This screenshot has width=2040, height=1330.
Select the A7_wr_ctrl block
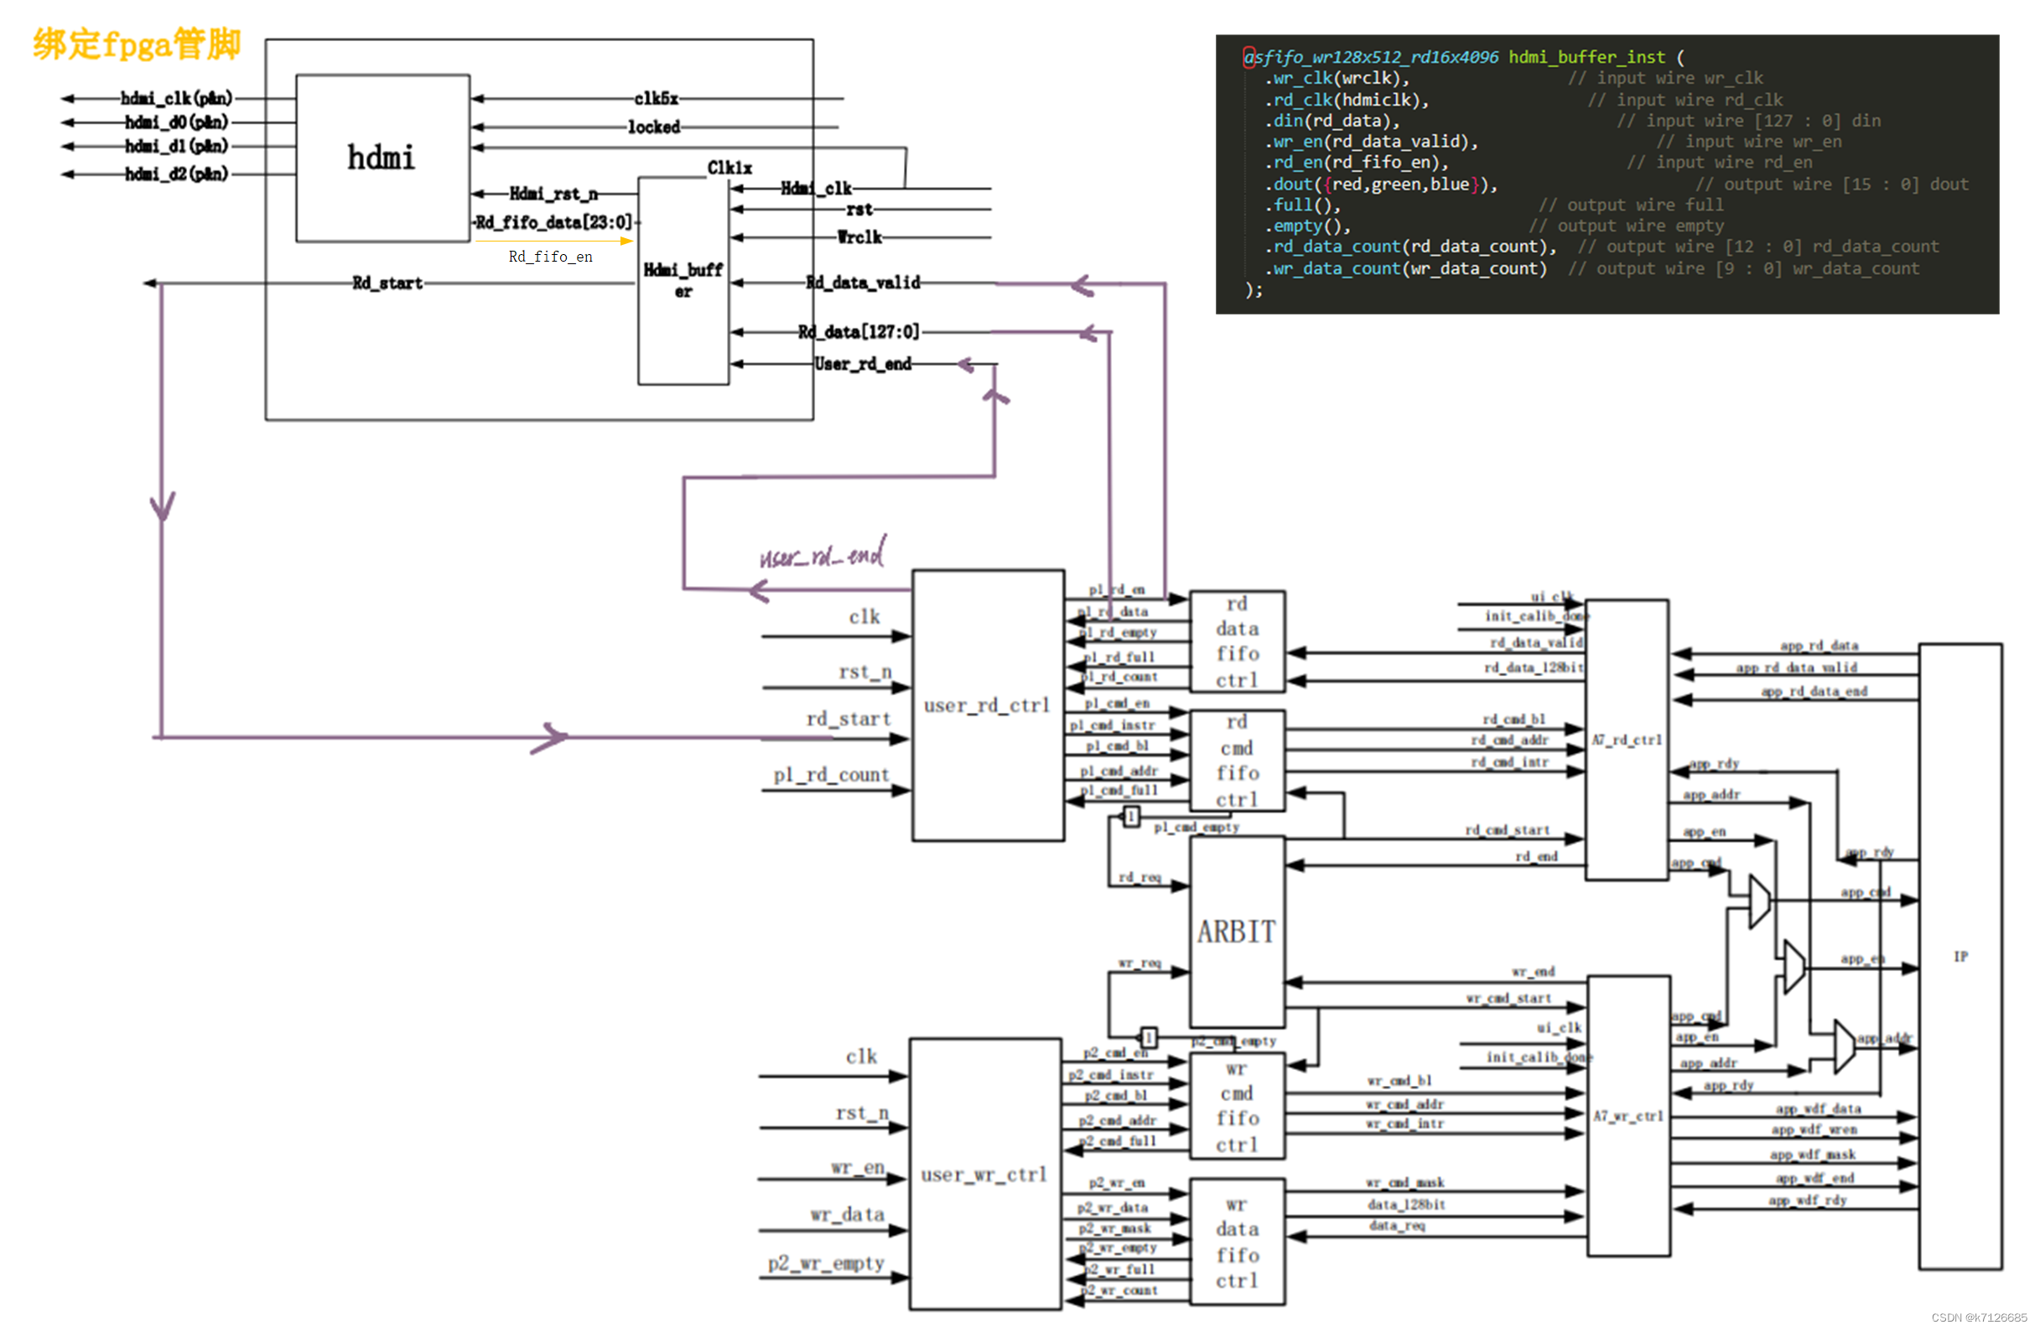pos(1627,1115)
